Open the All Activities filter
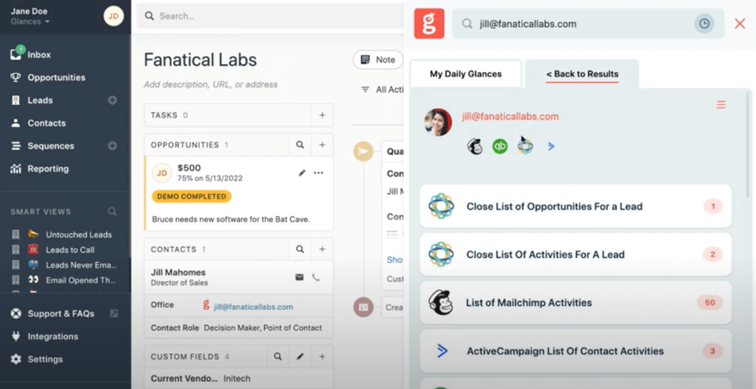Screen dimensions: 756x389 382,90
